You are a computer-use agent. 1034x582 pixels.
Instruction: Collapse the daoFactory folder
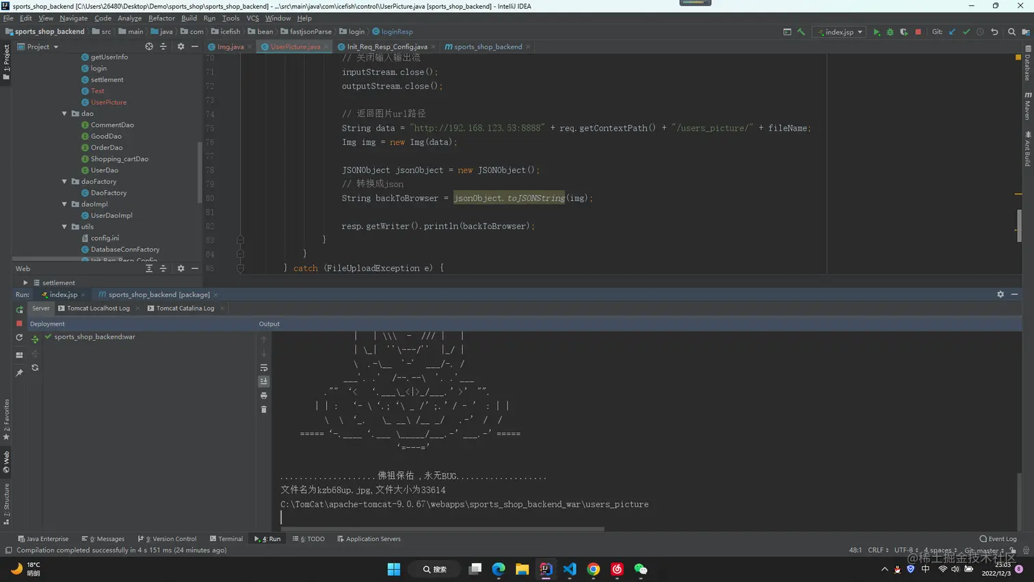click(65, 181)
